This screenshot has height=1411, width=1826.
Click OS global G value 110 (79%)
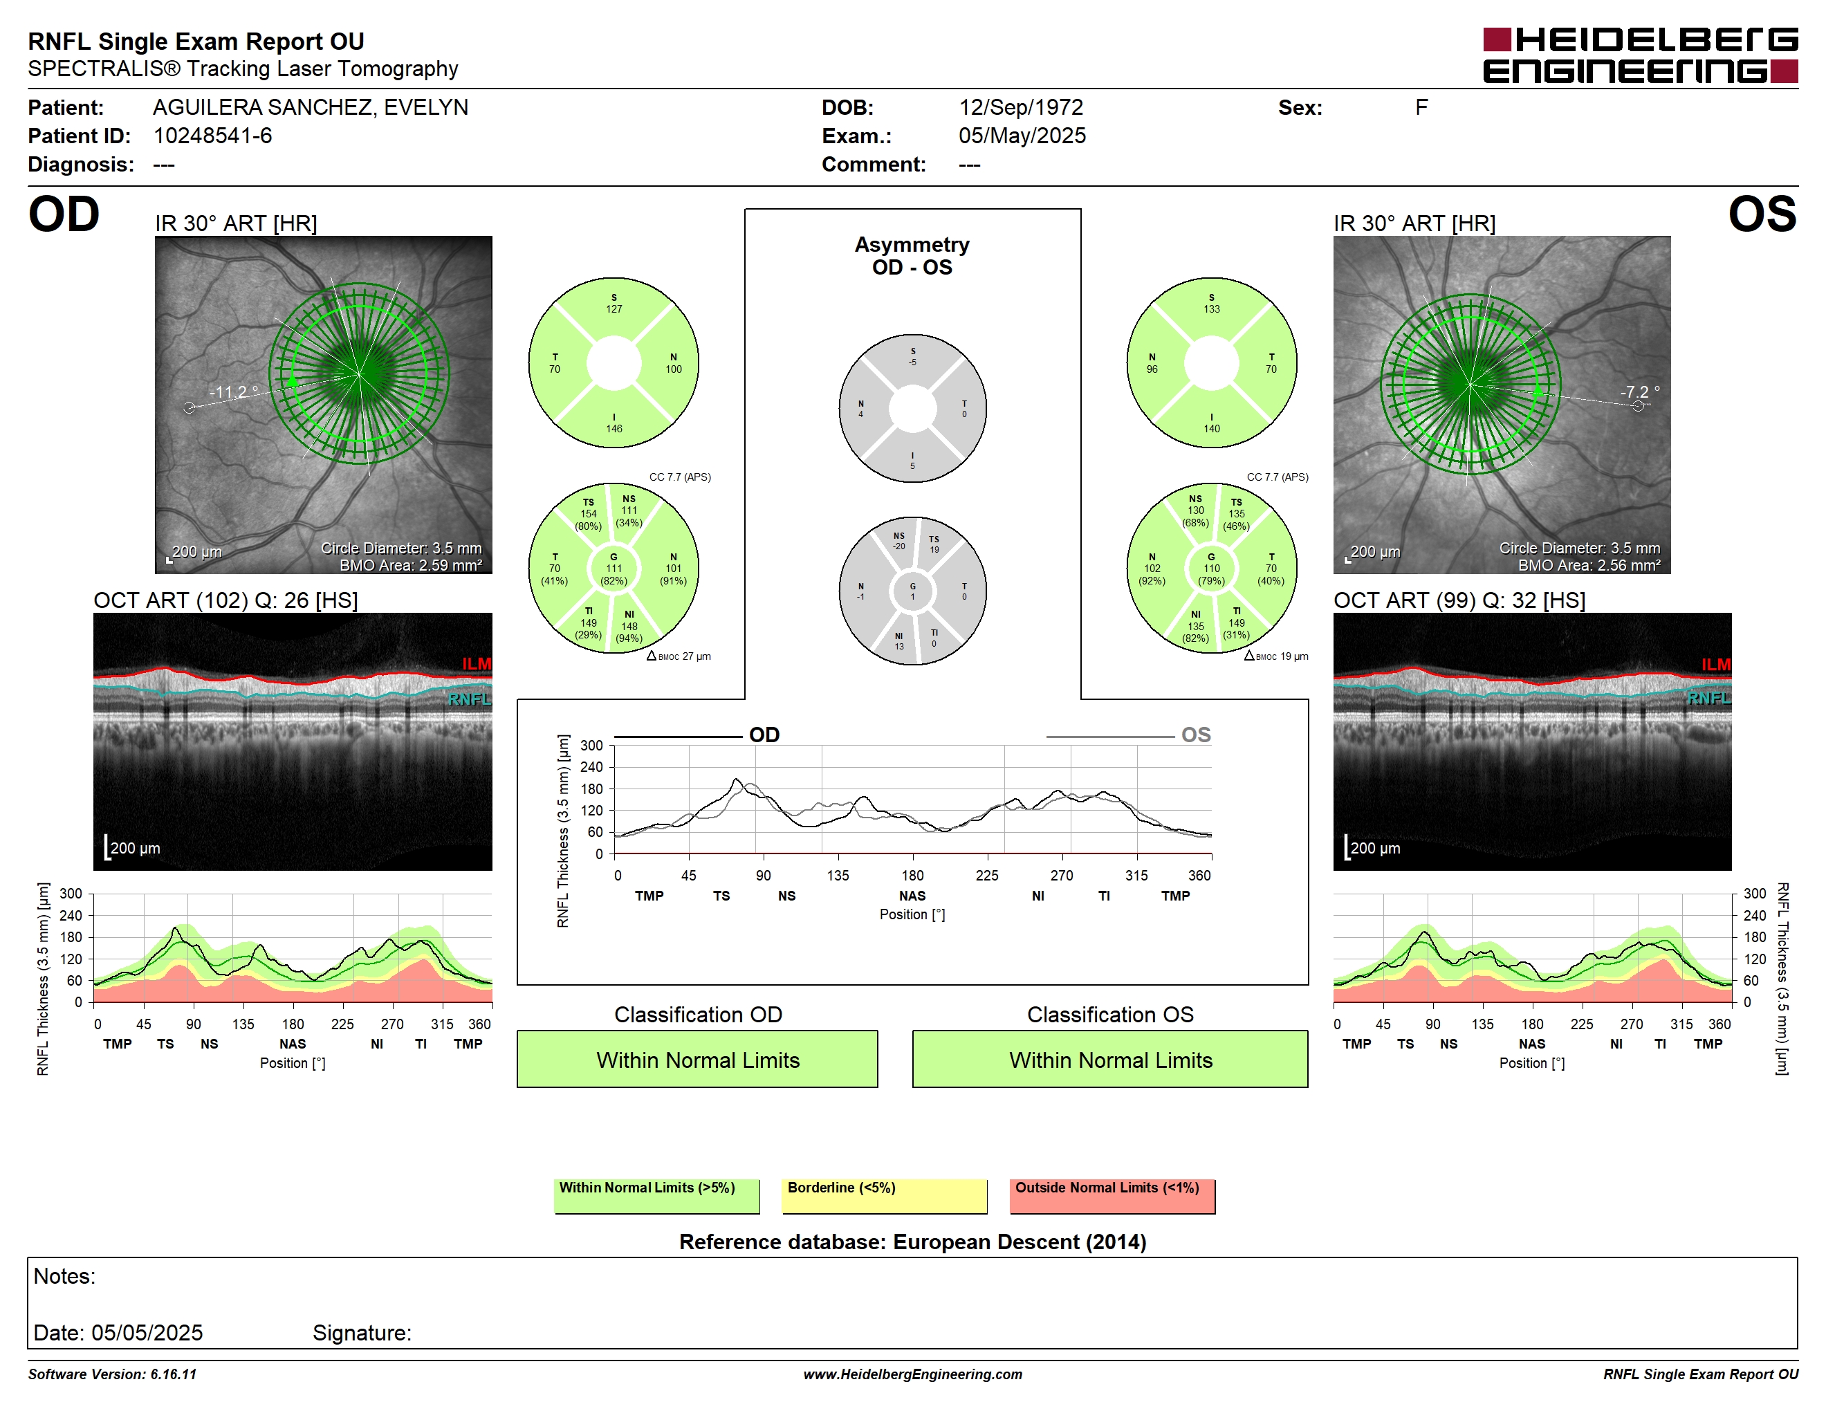(x=1212, y=574)
